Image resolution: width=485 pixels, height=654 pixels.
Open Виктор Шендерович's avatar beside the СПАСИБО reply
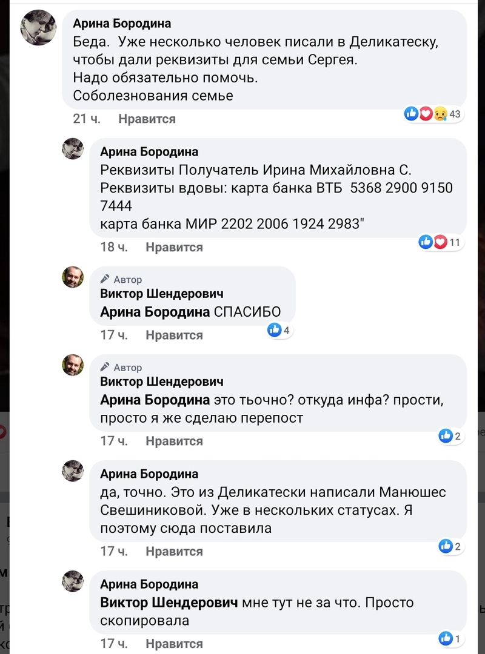pos(73,277)
